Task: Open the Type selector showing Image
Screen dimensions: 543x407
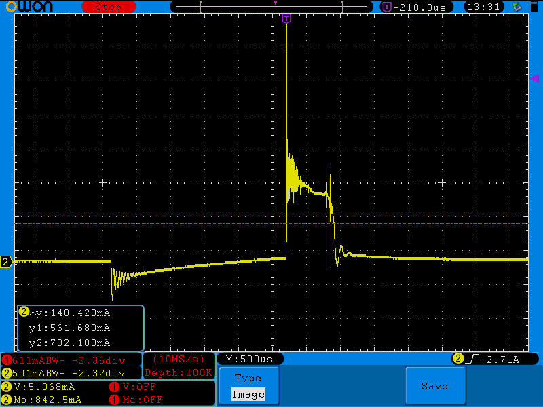Action: pos(248,386)
